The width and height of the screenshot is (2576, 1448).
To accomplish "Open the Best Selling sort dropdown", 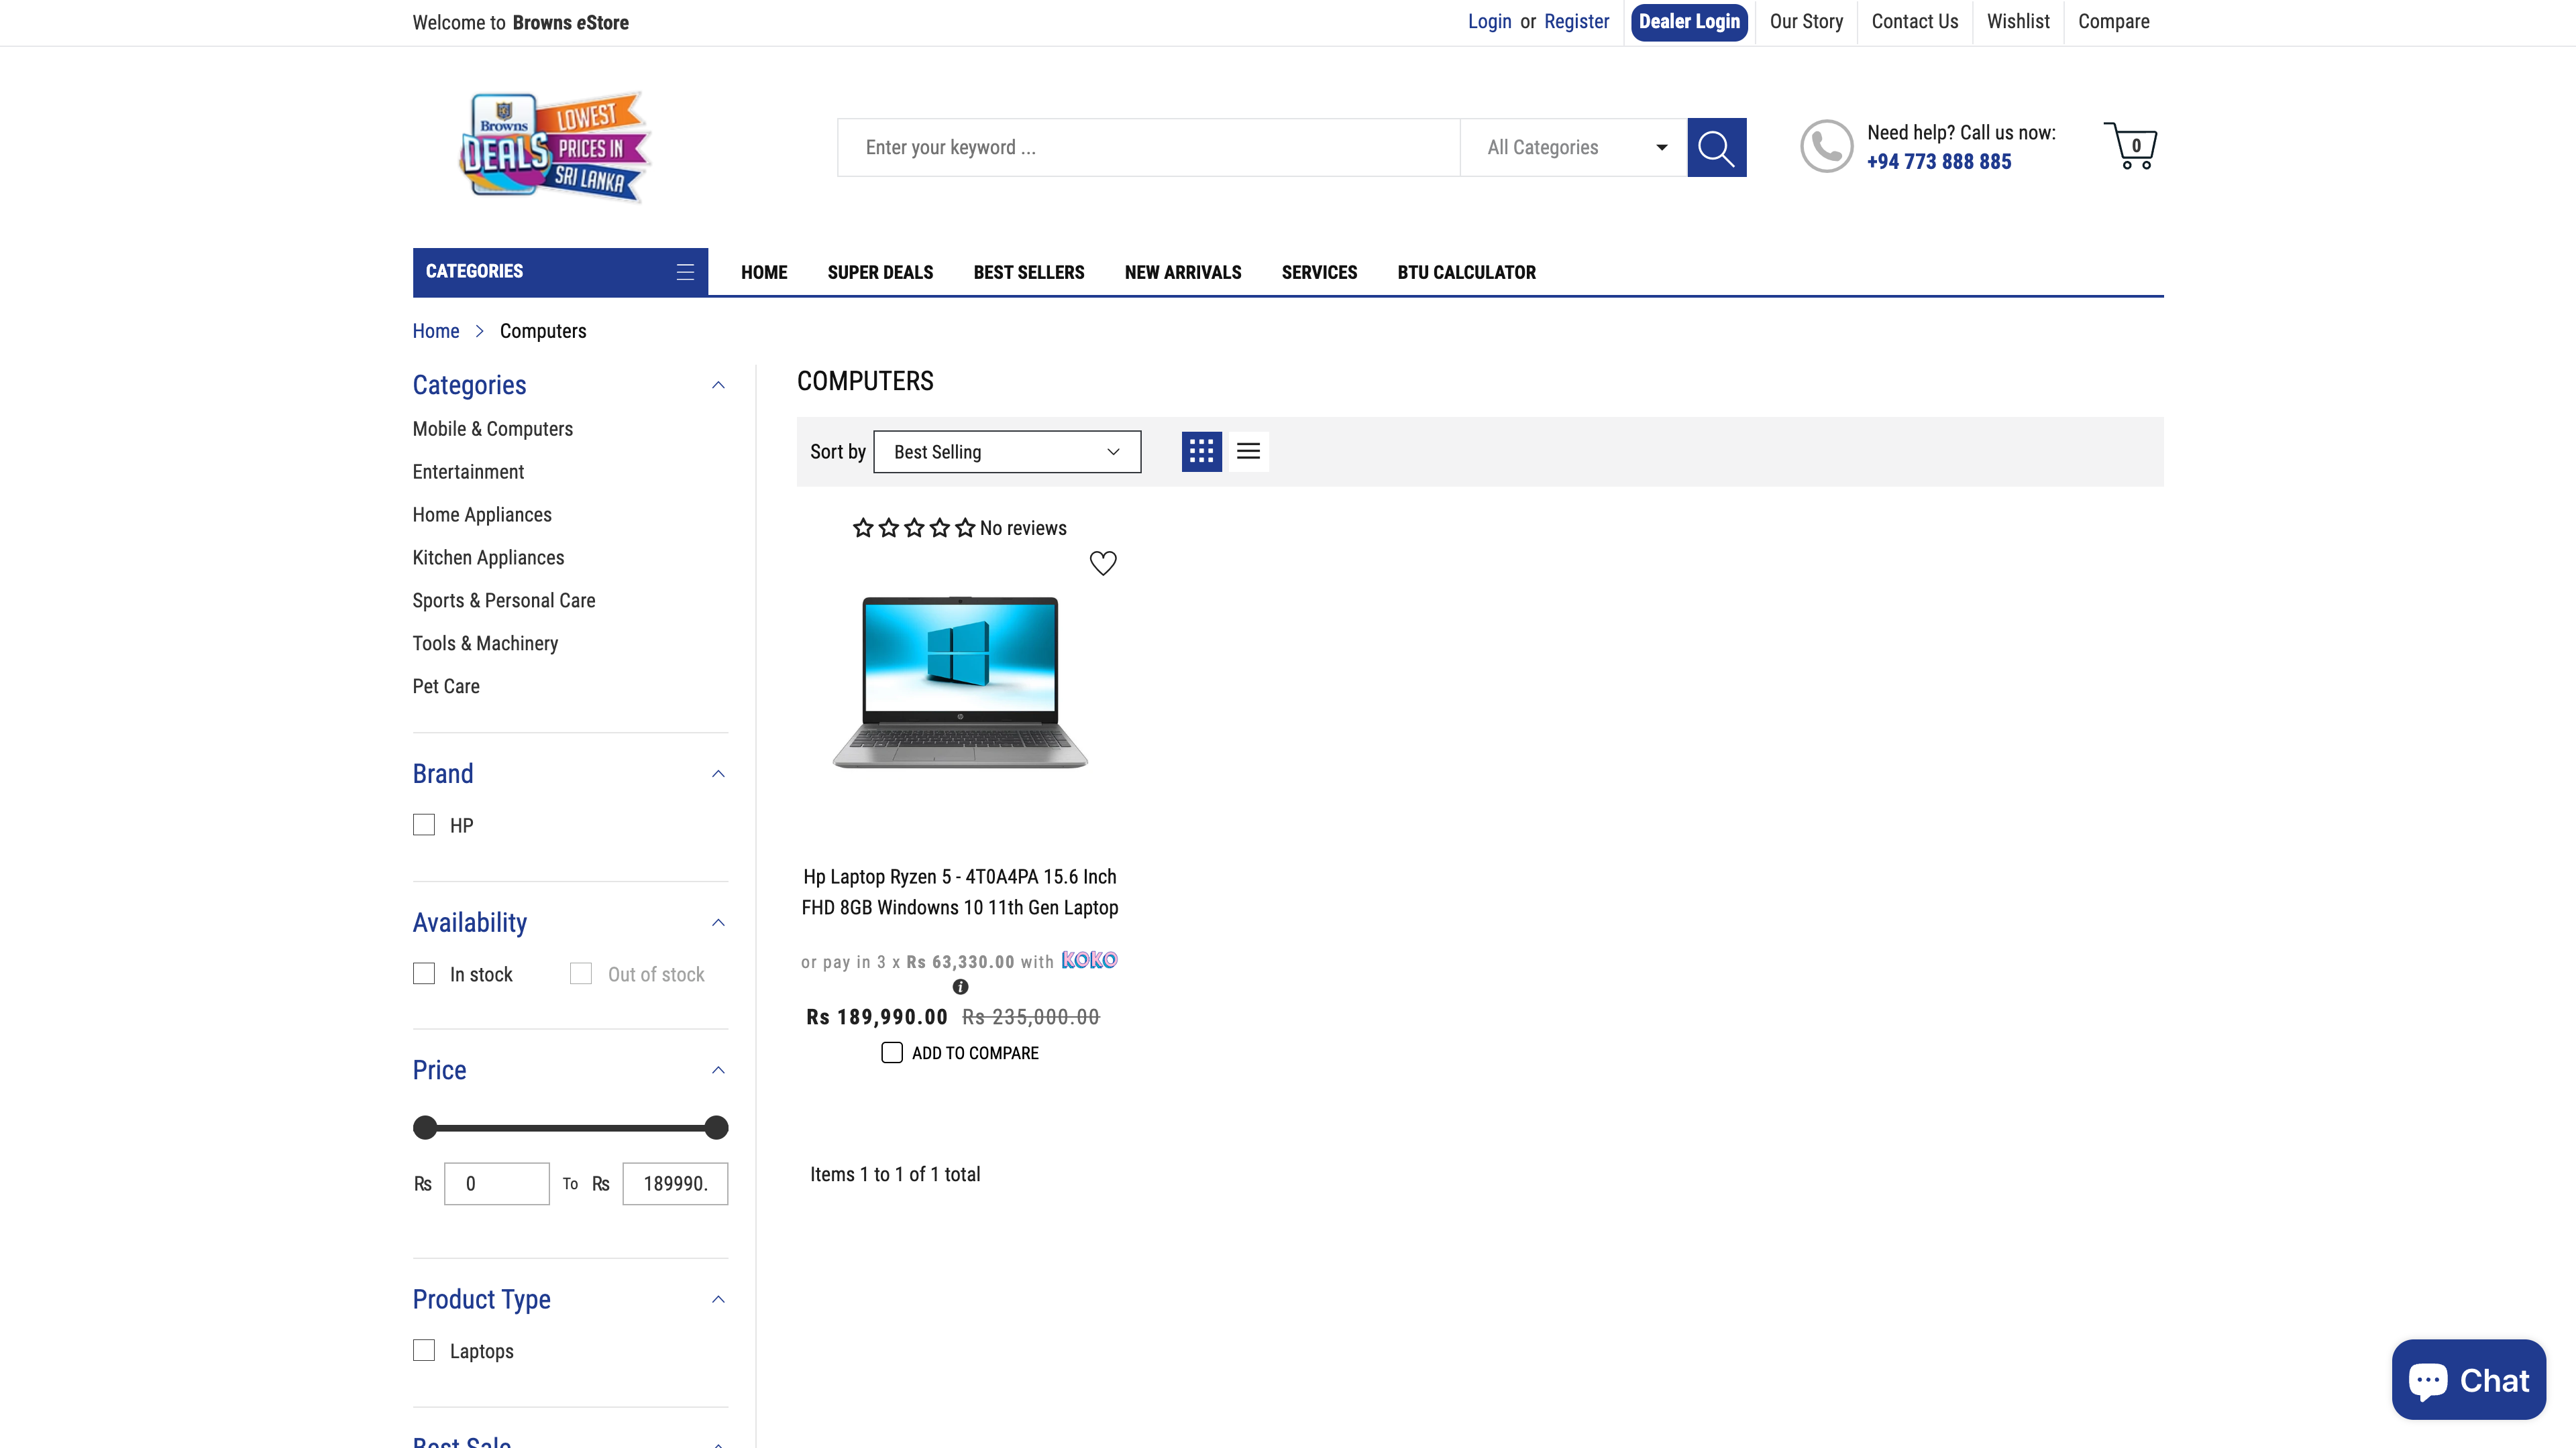I will click(1006, 450).
